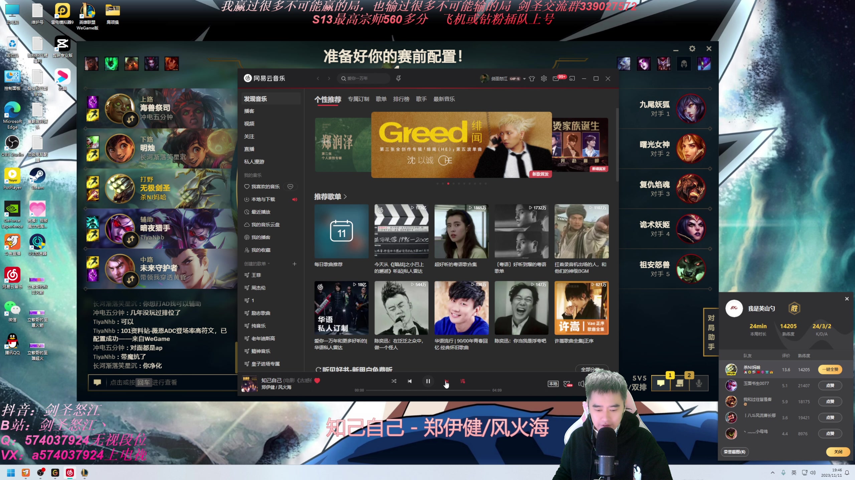Open 发现音乐 in the sidebar
The height and width of the screenshot is (480, 855).
[x=271, y=99]
